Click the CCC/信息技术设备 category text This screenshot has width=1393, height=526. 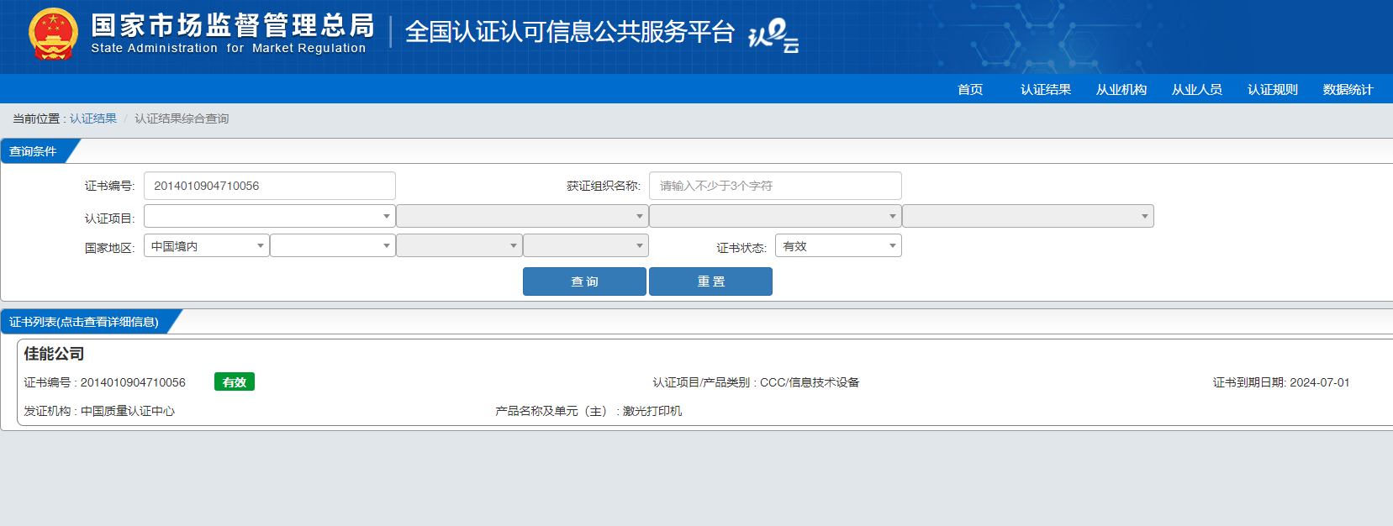pyautogui.click(x=810, y=382)
